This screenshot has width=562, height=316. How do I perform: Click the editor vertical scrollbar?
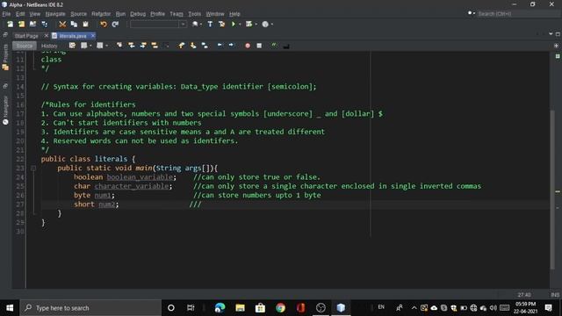coord(552,190)
